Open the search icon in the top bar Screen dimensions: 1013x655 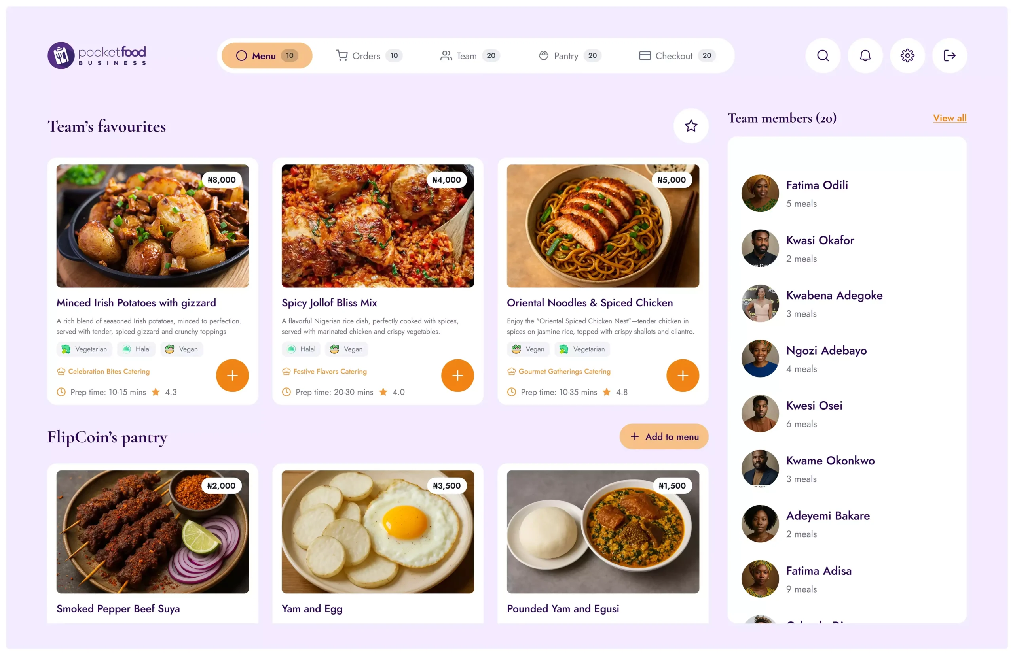point(822,55)
